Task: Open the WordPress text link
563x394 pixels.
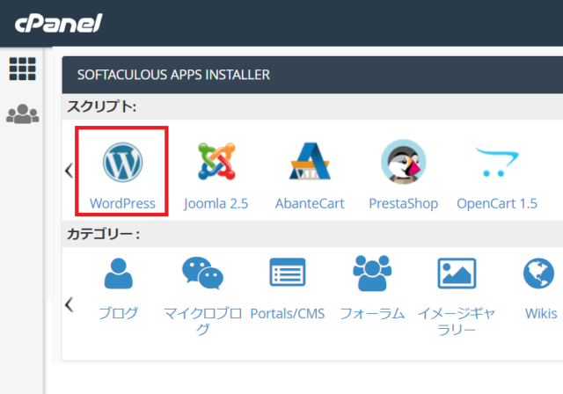Action: click(x=122, y=203)
